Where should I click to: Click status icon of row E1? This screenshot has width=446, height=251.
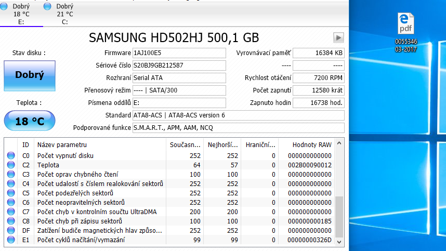pyautogui.click(x=11, y=240)
